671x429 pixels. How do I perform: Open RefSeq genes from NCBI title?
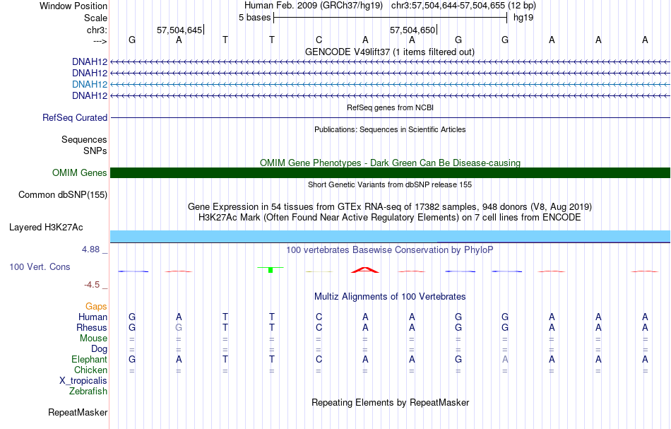tap(390, 107)
